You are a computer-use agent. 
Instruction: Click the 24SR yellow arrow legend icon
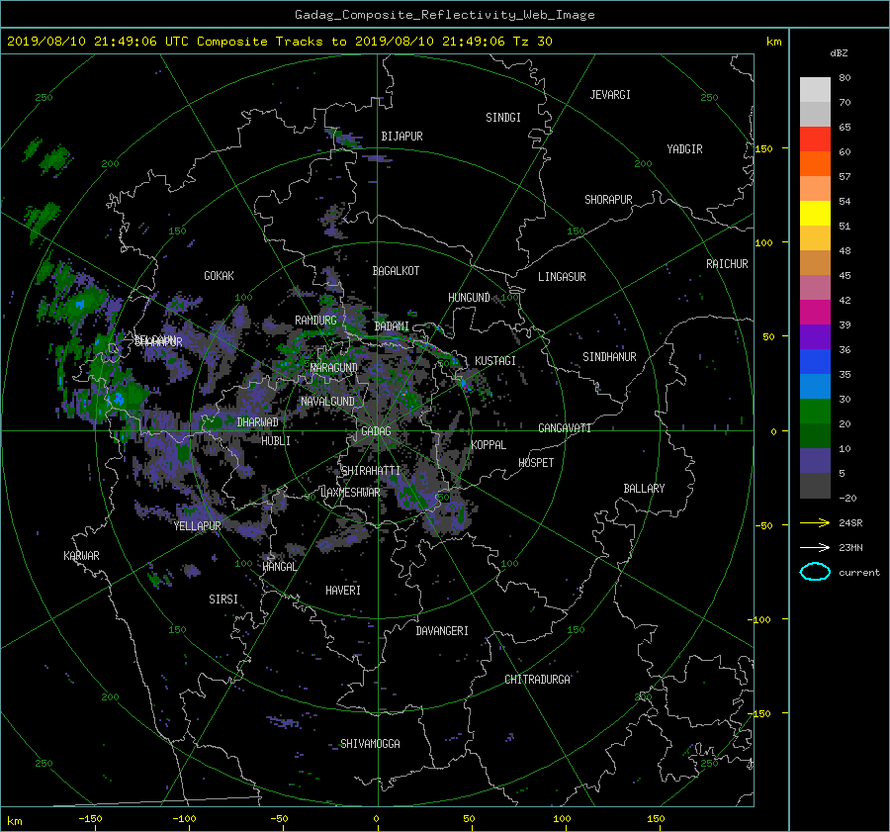coord(815,522)
